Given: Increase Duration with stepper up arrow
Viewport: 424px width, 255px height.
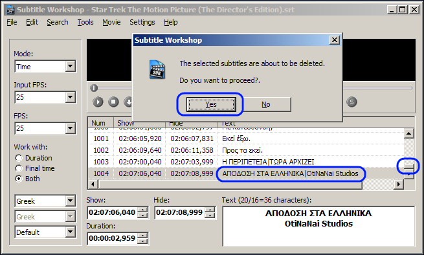Looking at the screenshot, I should (x=142, y=235).
